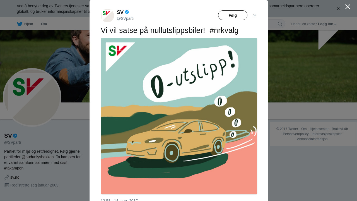This screenshot has width=357, height=201.
Task: Close the tweet overlay with the large X
Action: click(x=348, y=7)
